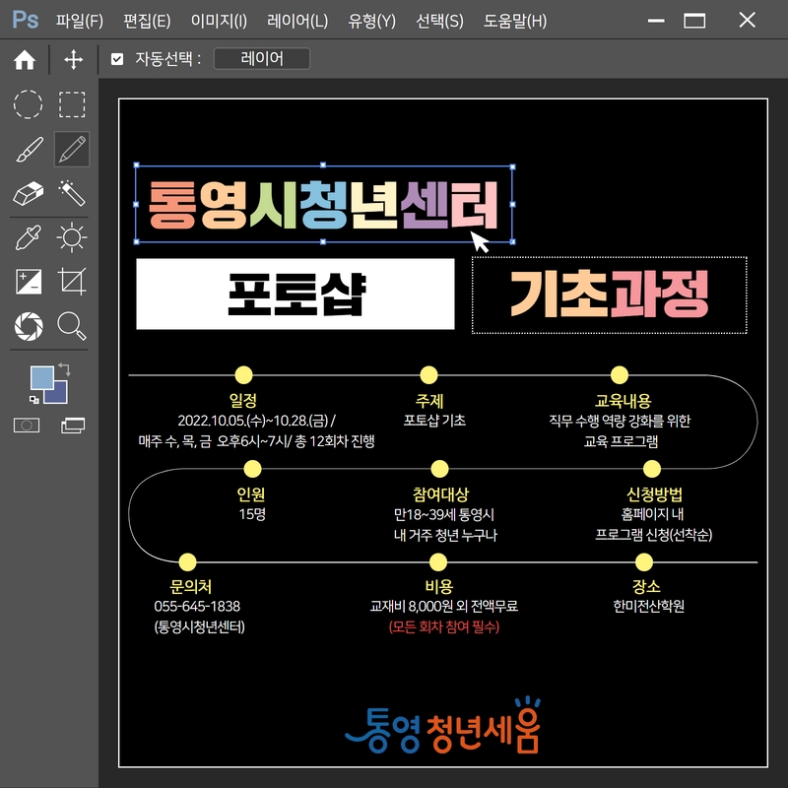Select the camera aperture icon tool
This screenshot has height=788, width=788.
(29, 326)
